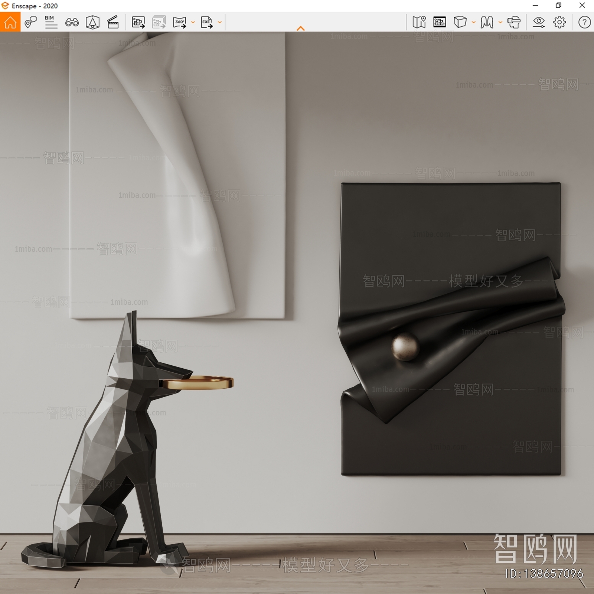
Task: Enable the VR headset mode
Action: click(x=514, y=22)
